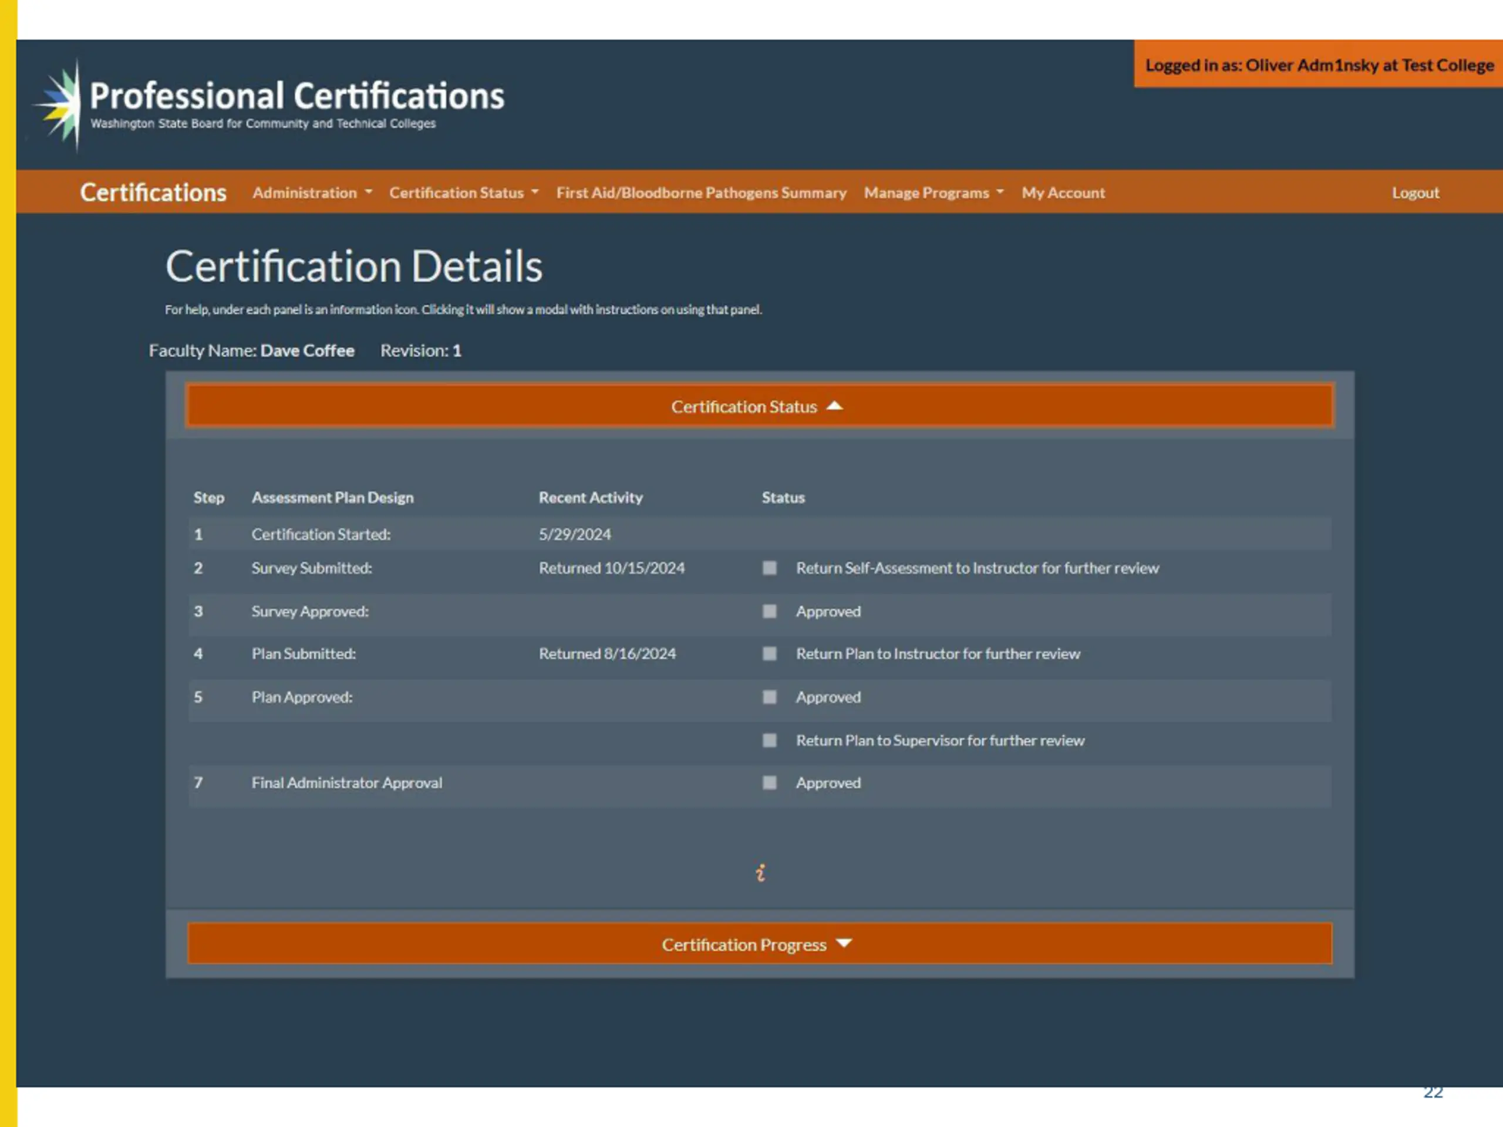Open the Manage Programs dropdown

[934, 193]
